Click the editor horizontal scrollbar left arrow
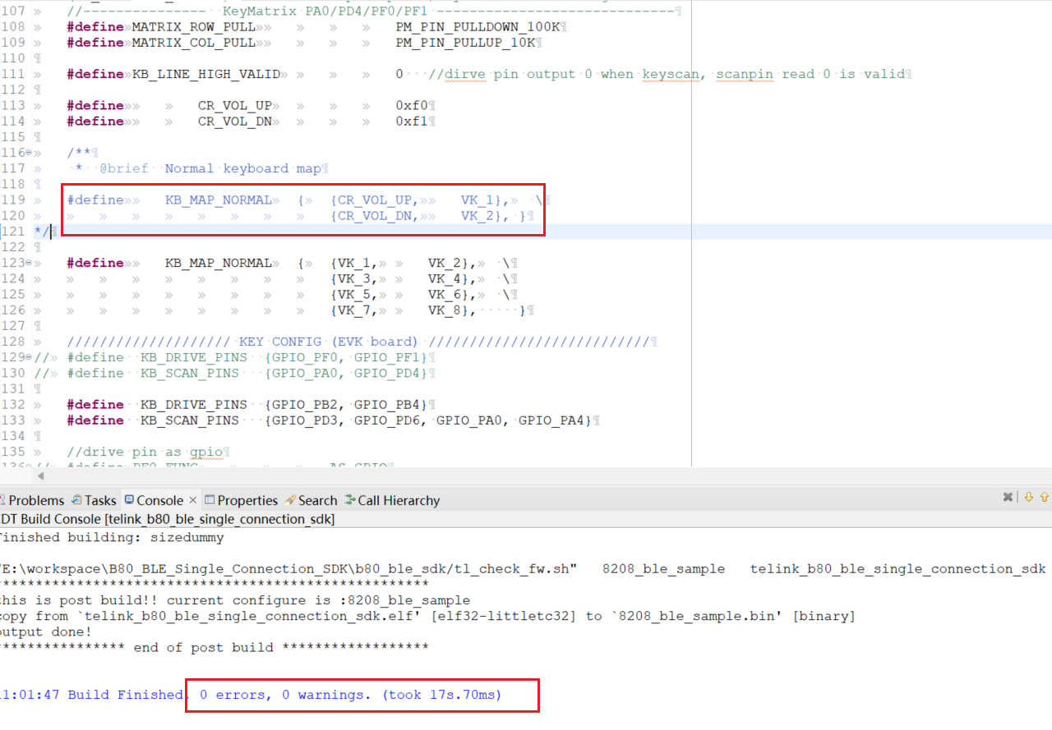 40,475
